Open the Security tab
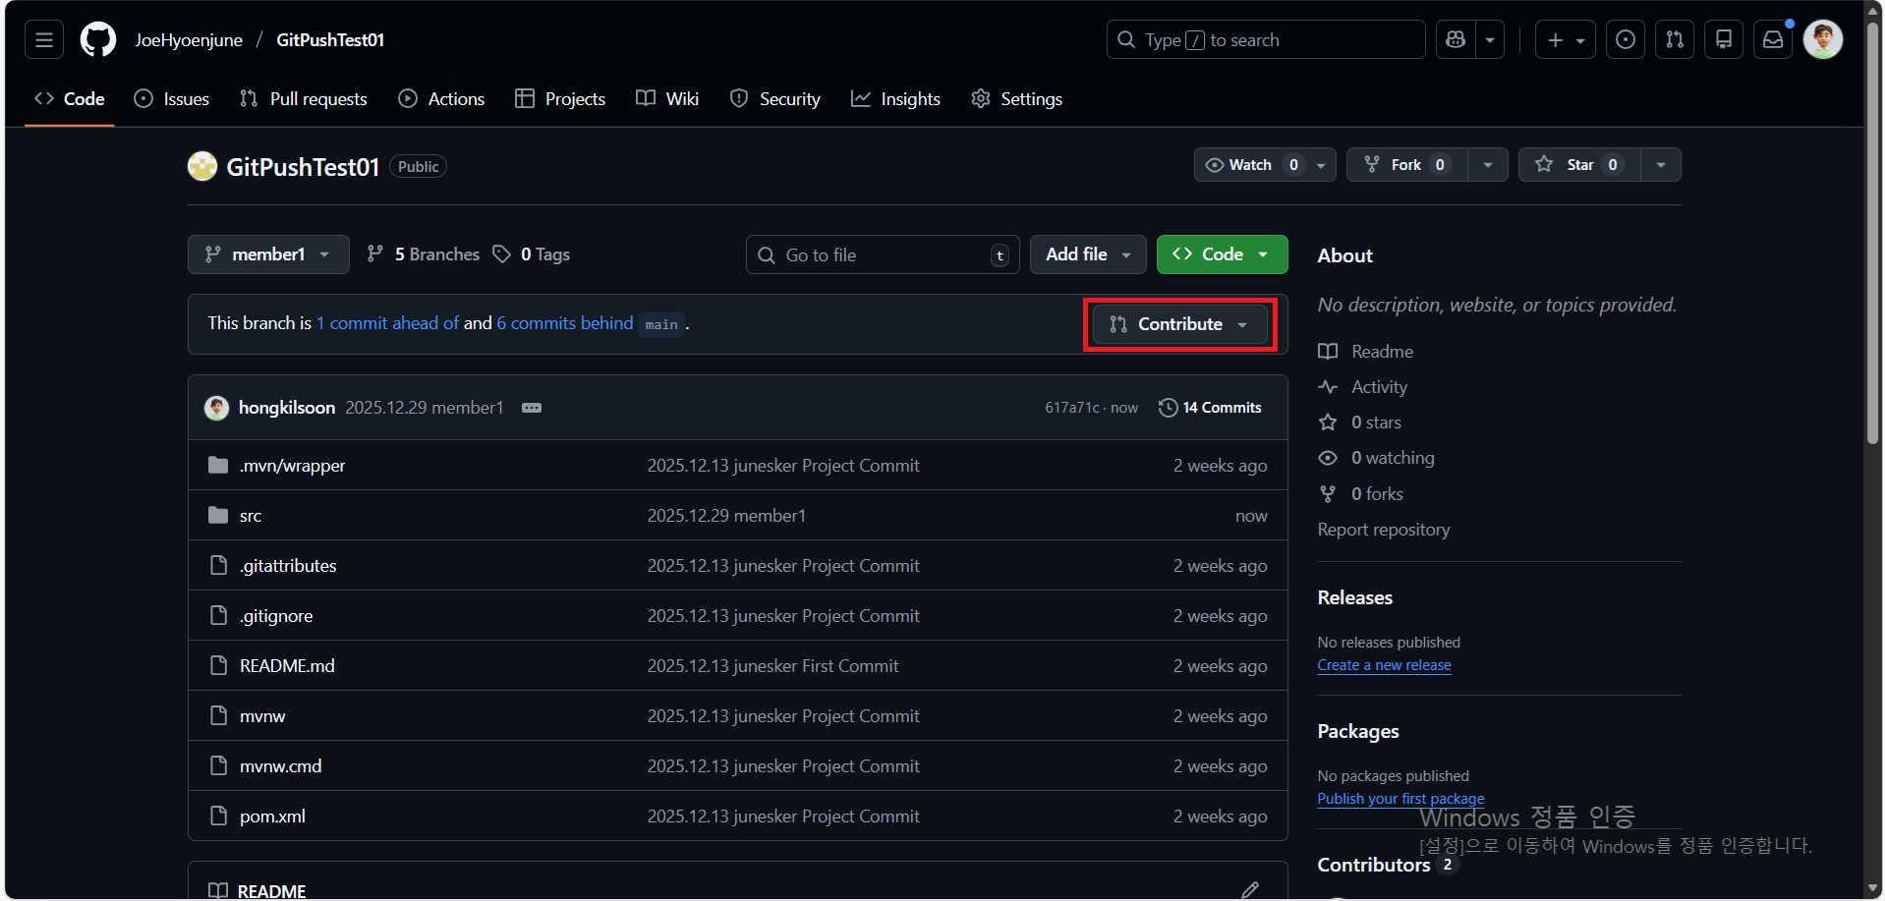Viewport: 1885px width, 901px height. tap(775, 99)
